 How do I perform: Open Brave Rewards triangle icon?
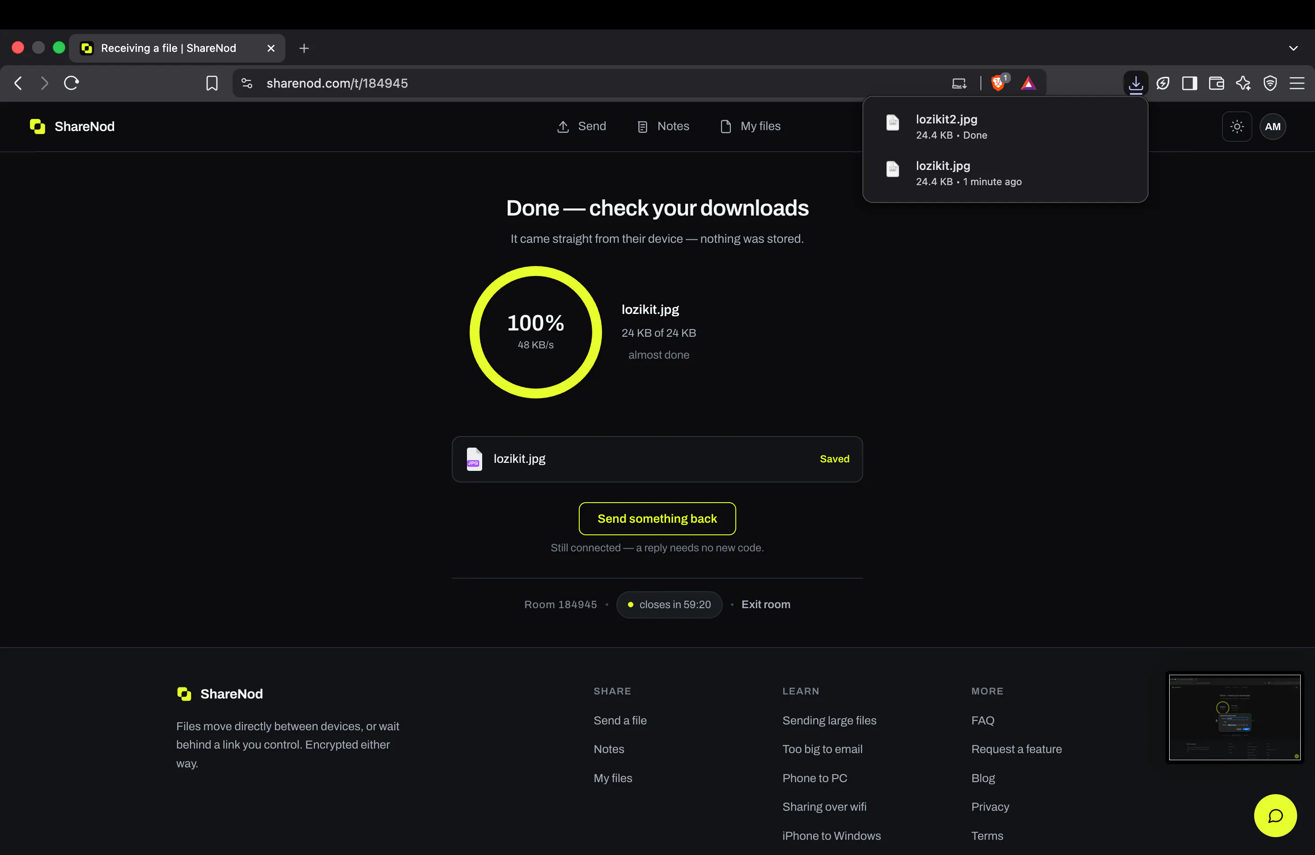(x=1028, y=84)
